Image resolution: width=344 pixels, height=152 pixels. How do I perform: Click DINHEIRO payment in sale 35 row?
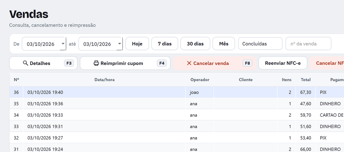click(330, 104)
